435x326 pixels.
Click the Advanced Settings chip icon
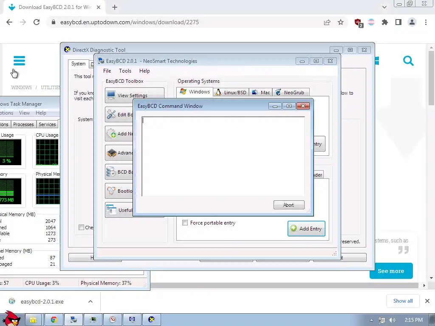pyautogui.click(x=111, y=152)
